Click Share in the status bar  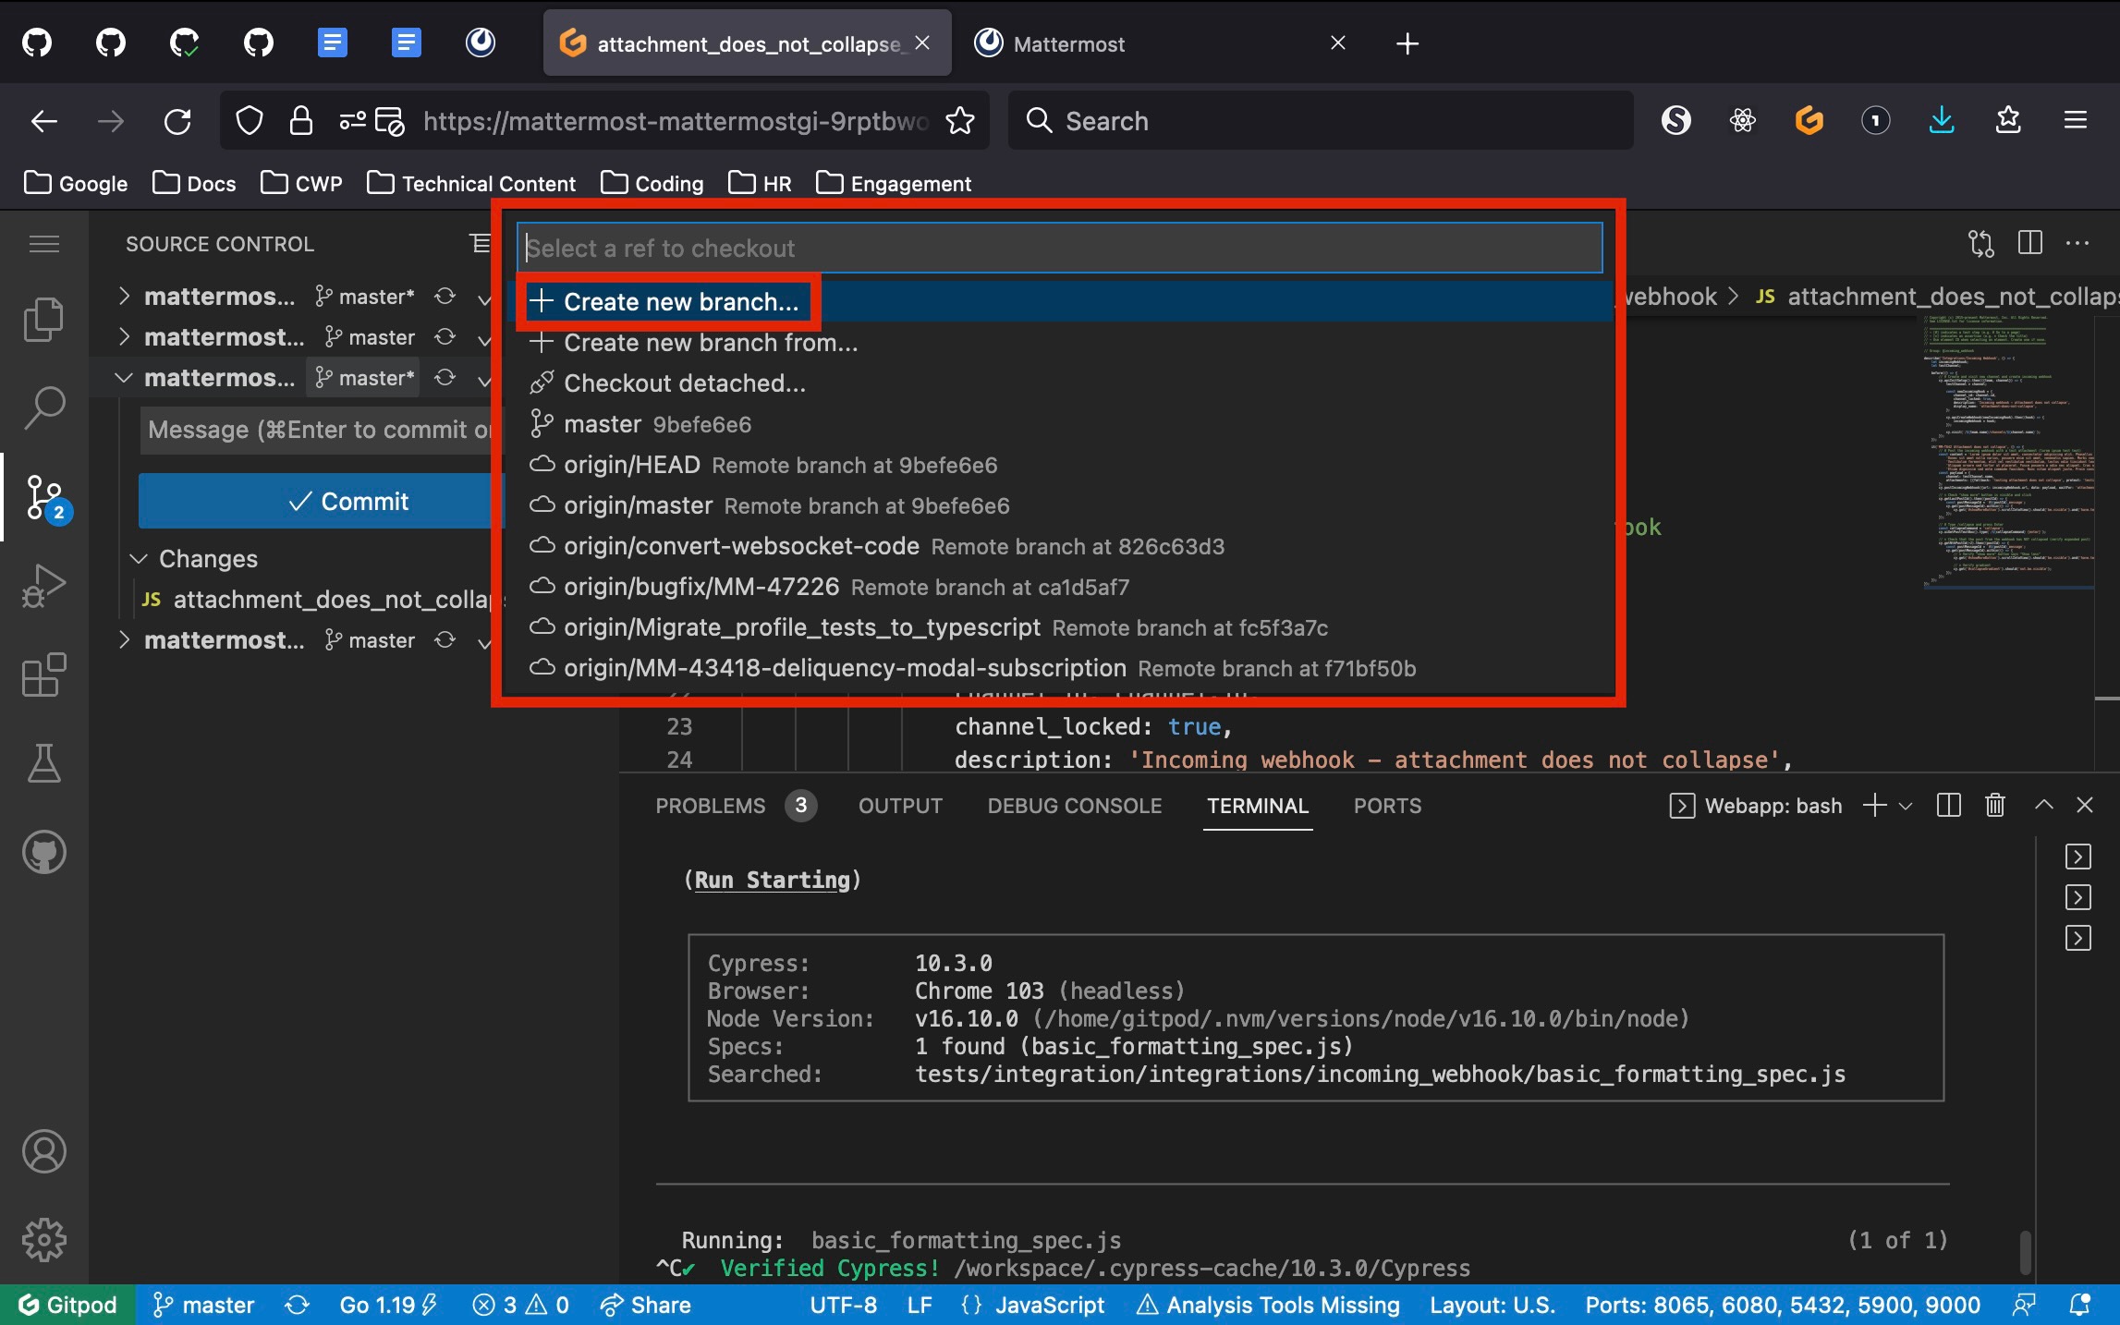[645, 1305]
